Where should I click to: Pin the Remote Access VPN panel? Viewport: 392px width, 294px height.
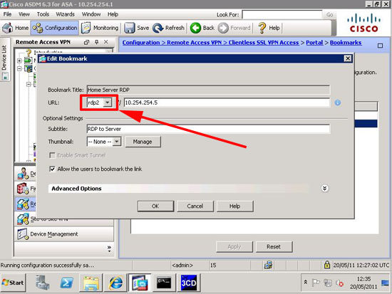(x=96, y=42)
